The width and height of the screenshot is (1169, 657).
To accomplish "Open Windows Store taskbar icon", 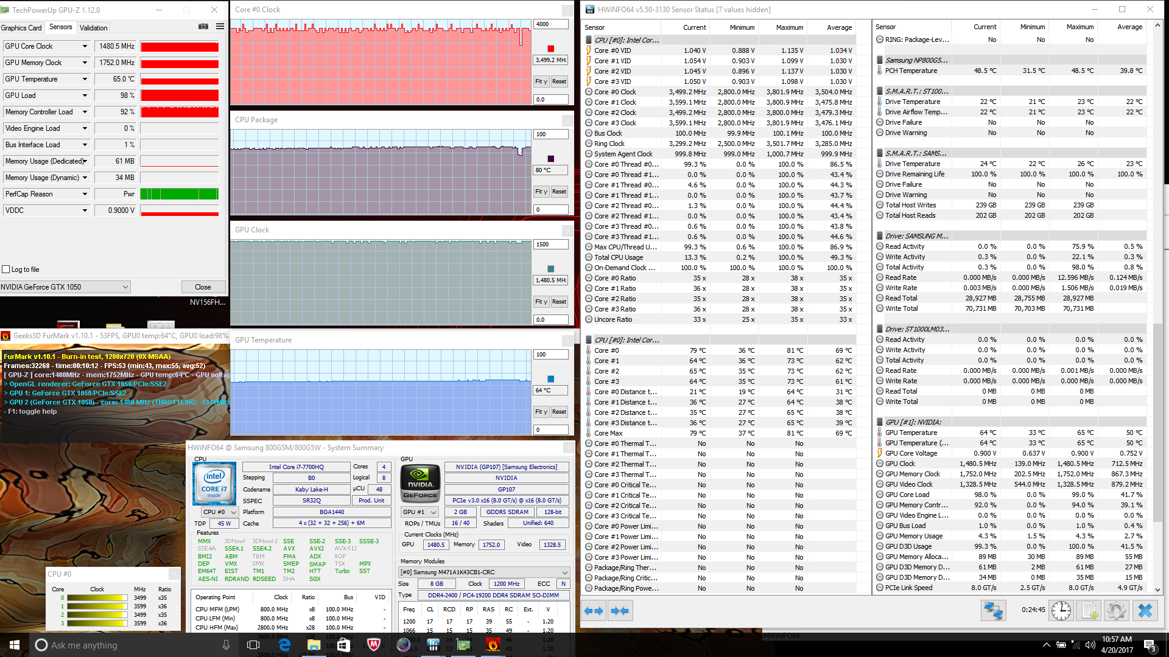I will [343, 645].
